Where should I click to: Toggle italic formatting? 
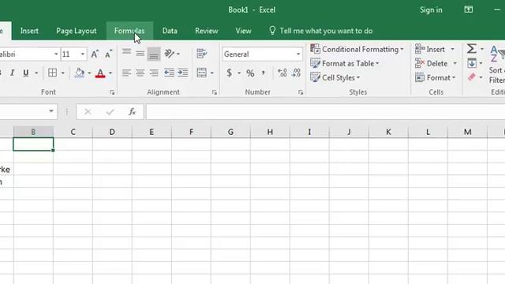point(13,73)
